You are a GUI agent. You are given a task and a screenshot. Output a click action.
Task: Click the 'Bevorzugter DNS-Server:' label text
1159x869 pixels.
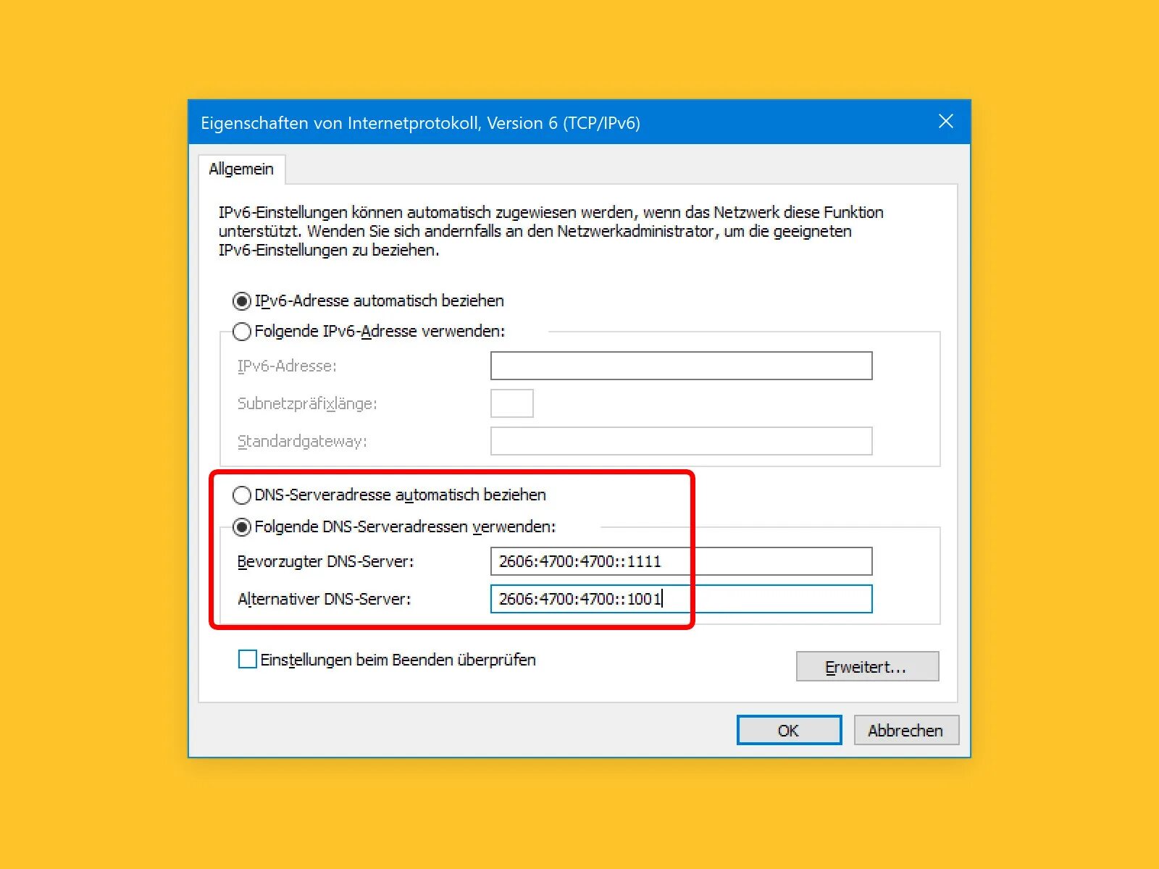coord(325,561)
